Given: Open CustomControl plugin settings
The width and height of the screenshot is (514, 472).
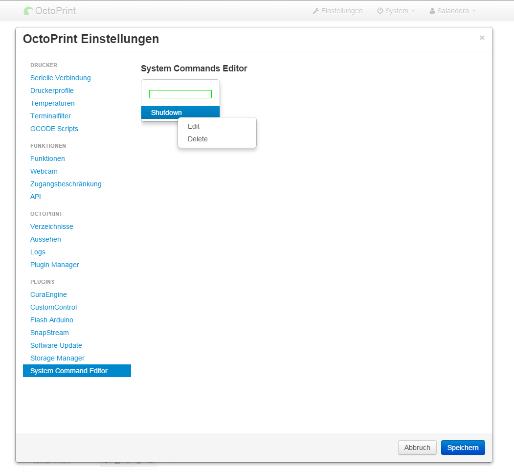Looking at the screenshot, I should coord(53,308).
